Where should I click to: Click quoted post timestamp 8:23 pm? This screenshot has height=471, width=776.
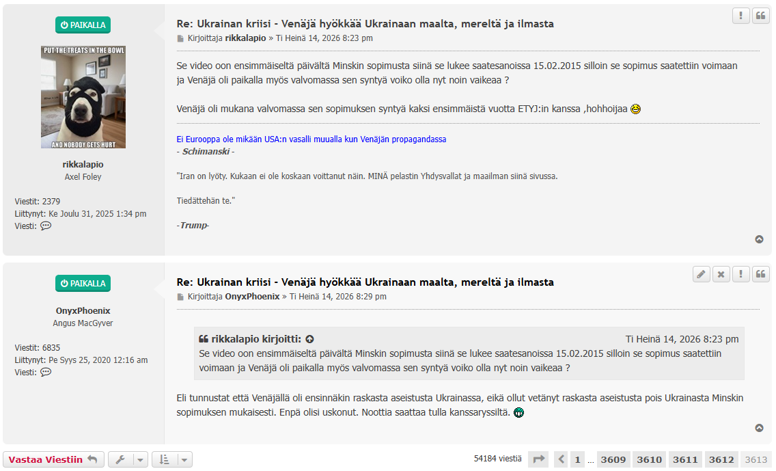(682, 339)
